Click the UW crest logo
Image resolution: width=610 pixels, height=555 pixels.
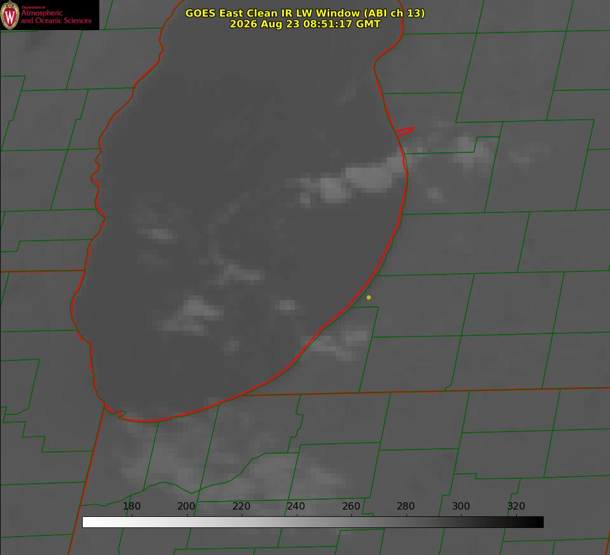pyautogui.click(x=10, y=15)
